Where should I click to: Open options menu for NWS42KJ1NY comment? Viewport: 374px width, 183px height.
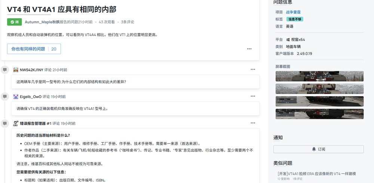[x=253, y=69]
